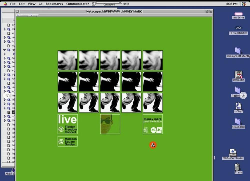Select the 'sp' folder icon in Fetch list
This screenshot has height=181, width=250.
coord(9,116)
